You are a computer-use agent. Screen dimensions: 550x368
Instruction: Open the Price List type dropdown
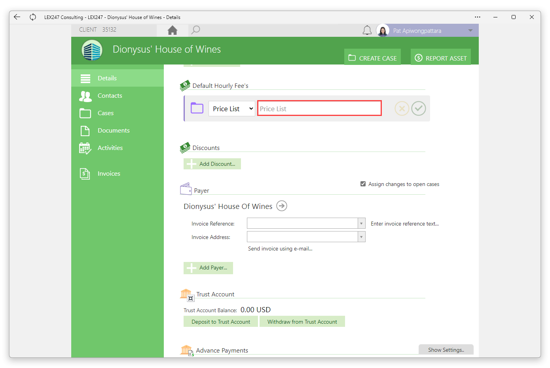coord(232,109)
